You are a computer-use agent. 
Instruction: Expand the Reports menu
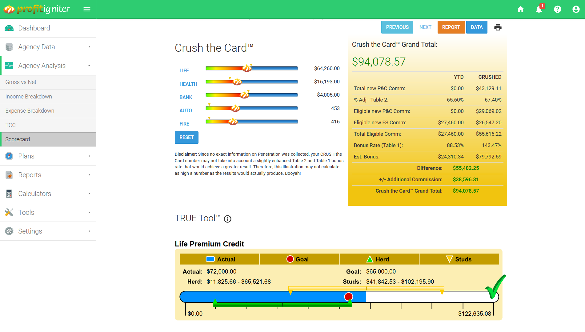coord(48,175)
